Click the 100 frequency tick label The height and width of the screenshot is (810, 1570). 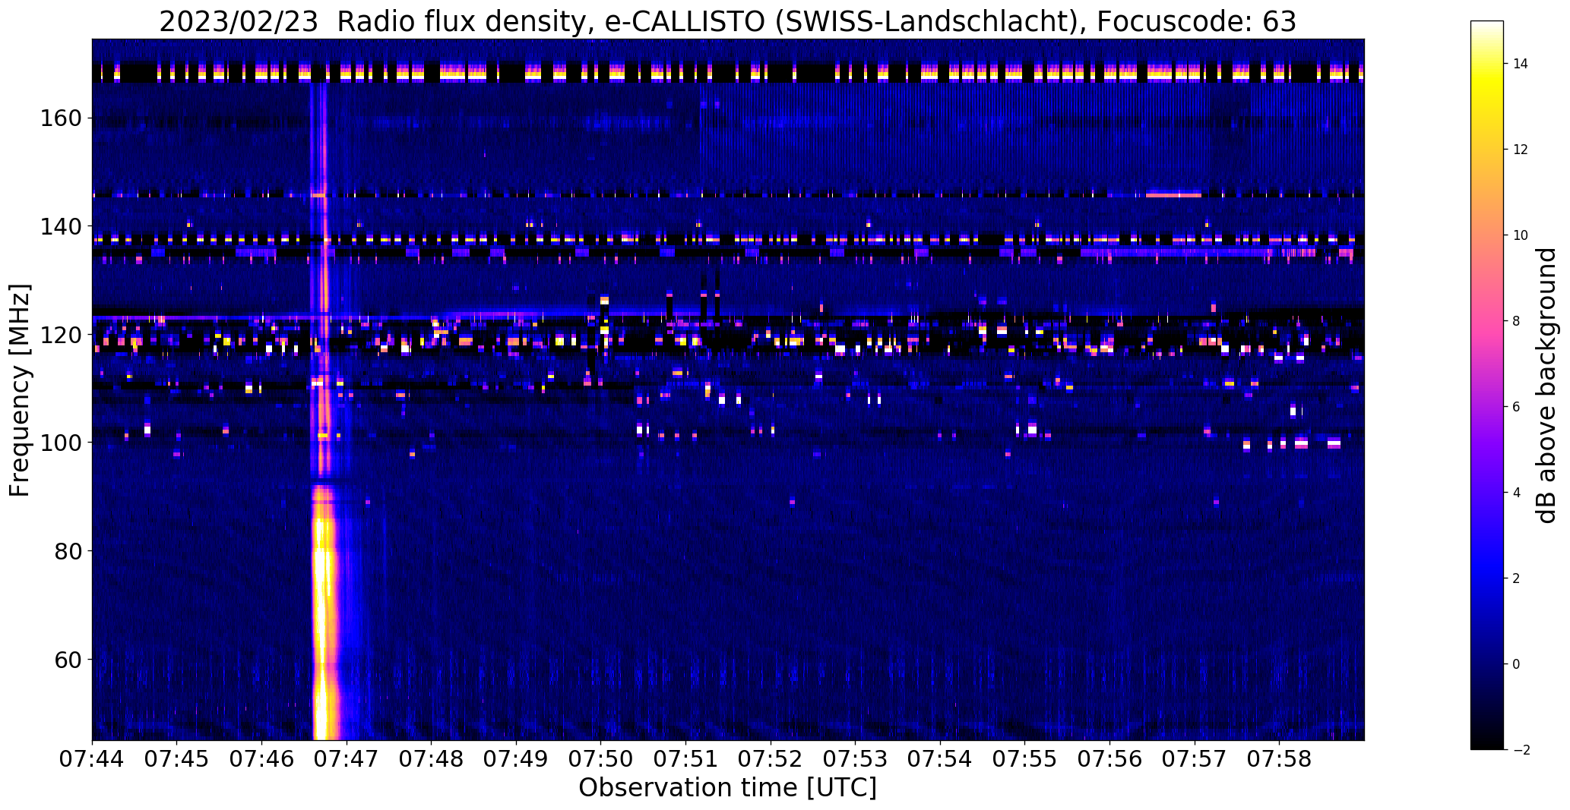tap(62, 443)
